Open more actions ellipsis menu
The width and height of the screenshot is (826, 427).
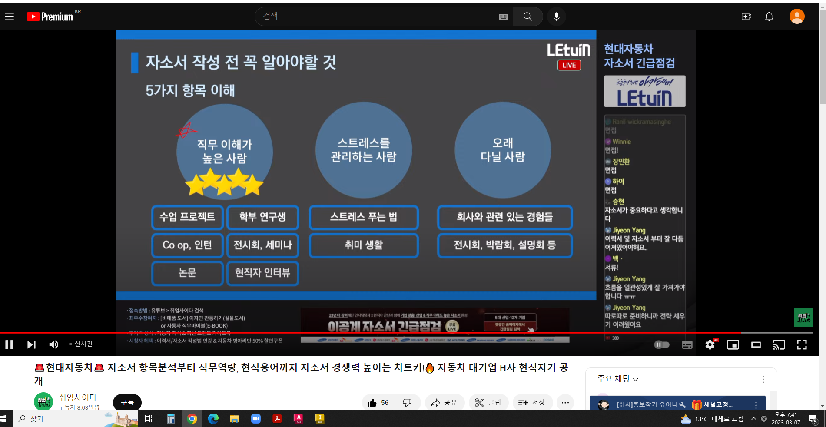[x=565, y=403]
